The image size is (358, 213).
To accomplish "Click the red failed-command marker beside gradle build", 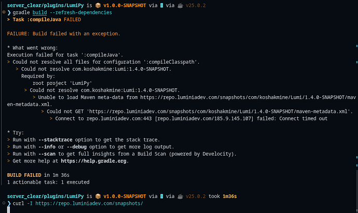I will [x=4, y=12].
